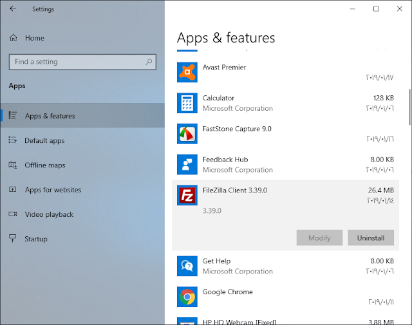412x325 pixels.
Task: Open Video playback settings
Action: (82, 214)
